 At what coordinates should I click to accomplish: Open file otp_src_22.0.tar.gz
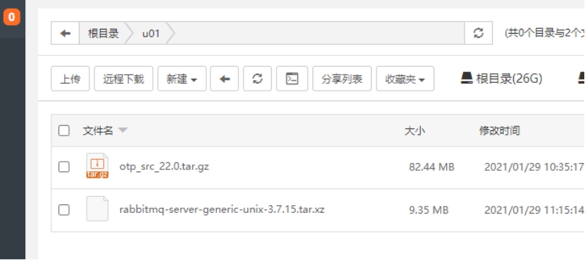[164, 166]
